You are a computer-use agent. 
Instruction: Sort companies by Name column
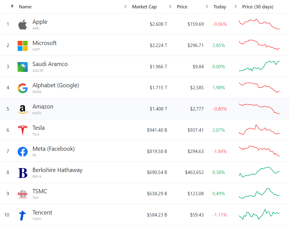[x=25, y=7]
